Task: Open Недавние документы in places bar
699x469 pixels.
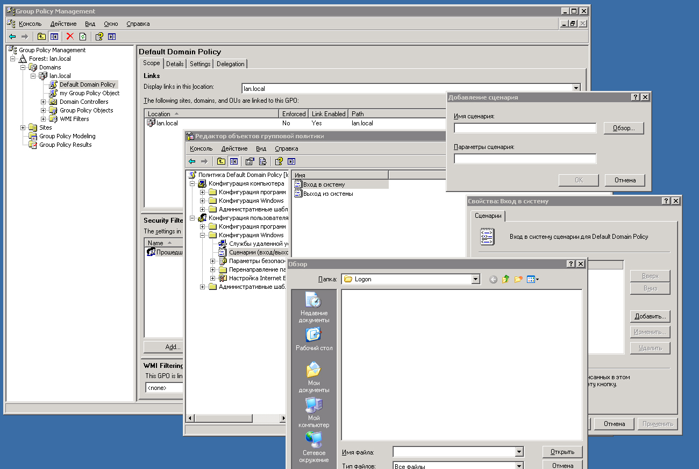Action: coord(314,308)
